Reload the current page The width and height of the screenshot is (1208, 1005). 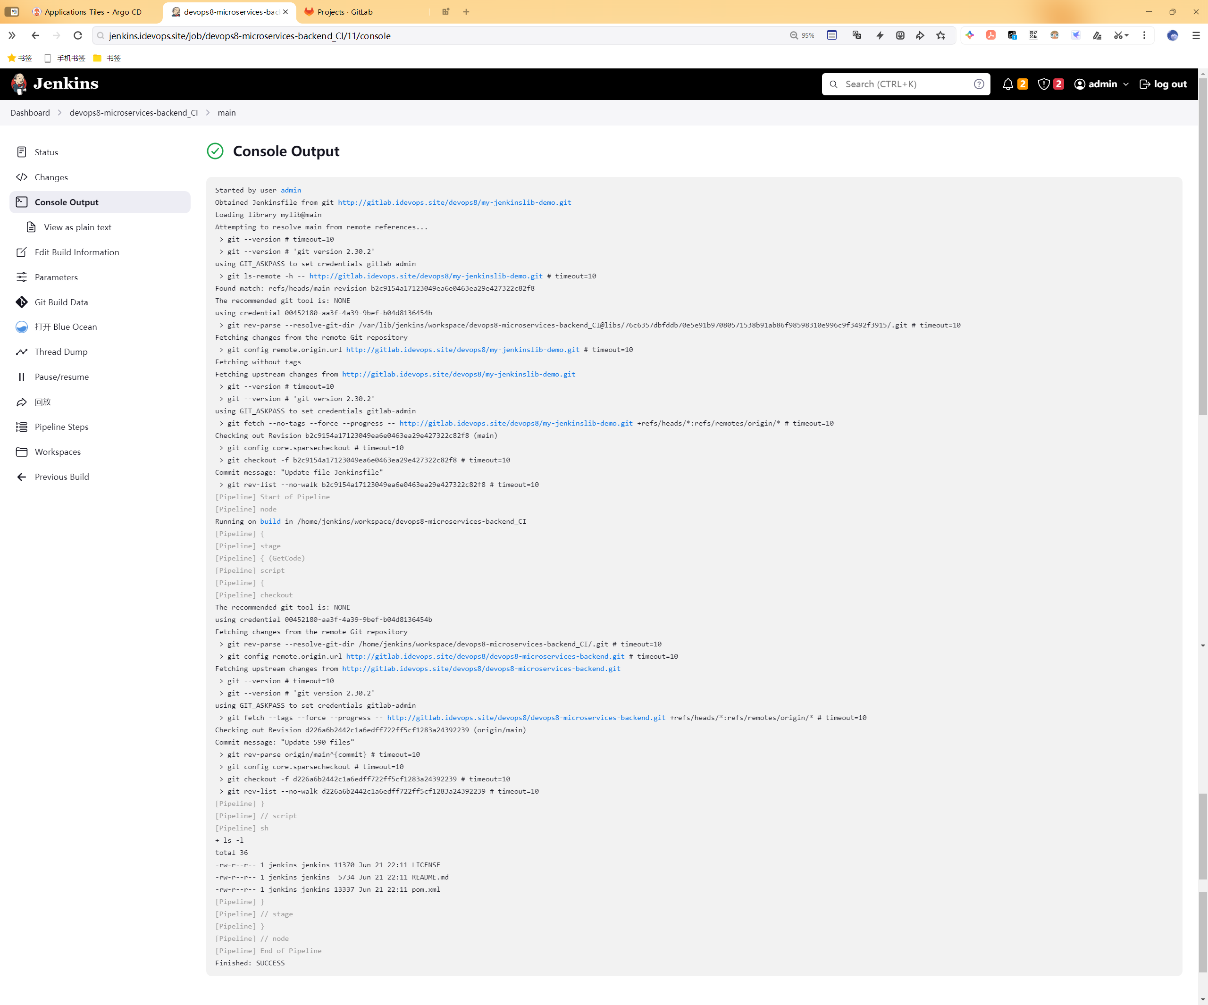(x=78, y=36)
